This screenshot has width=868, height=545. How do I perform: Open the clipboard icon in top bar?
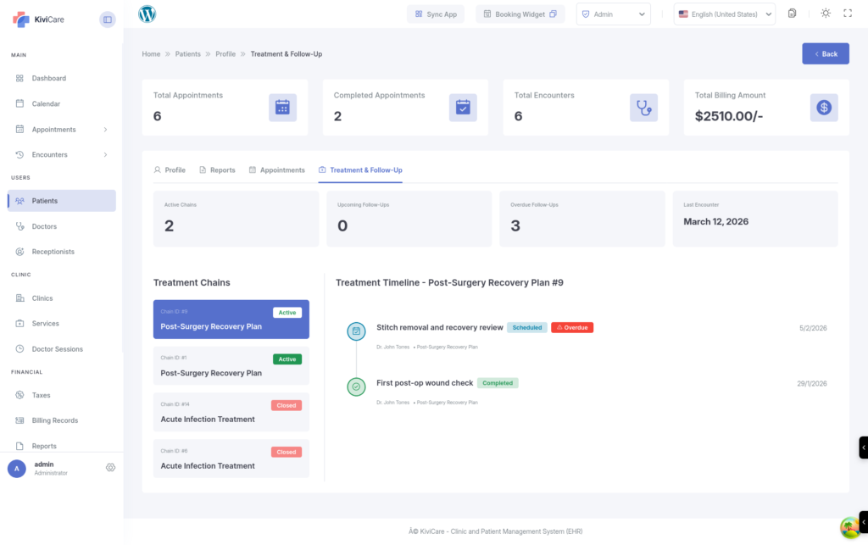792,14
